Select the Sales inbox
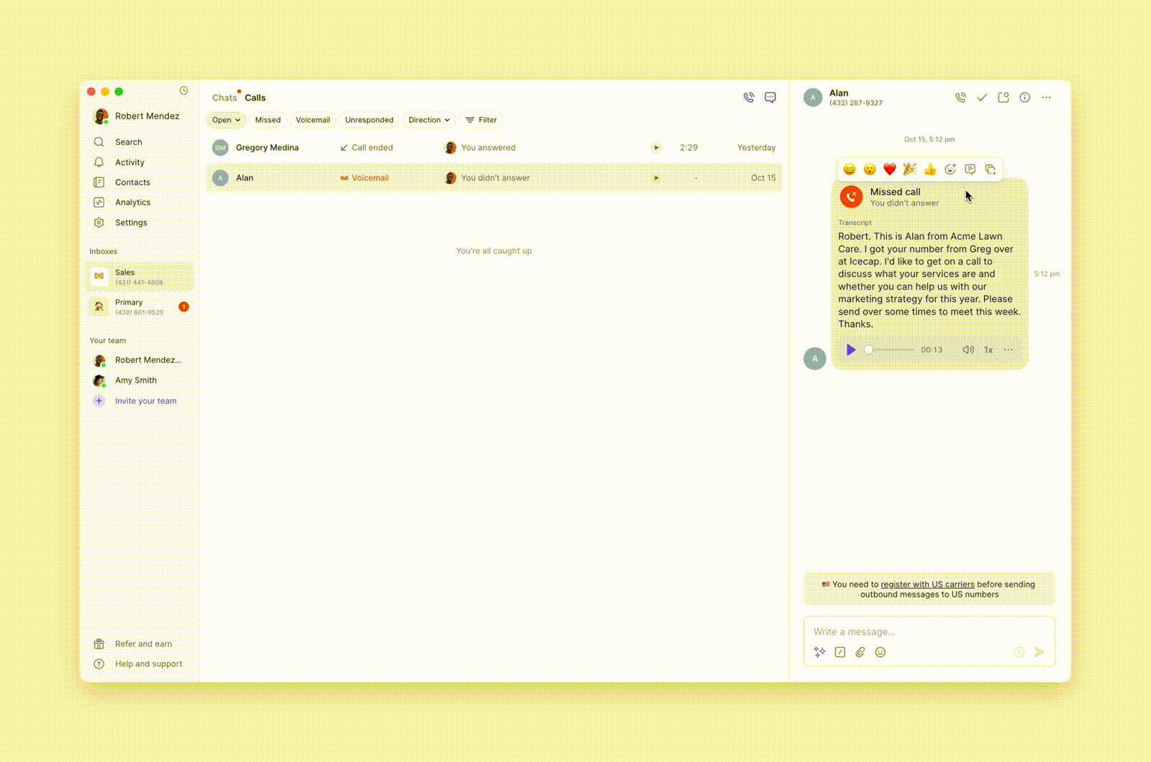Image resolution: width=1151 pixels, height=762 pixels. click(139, 277)
